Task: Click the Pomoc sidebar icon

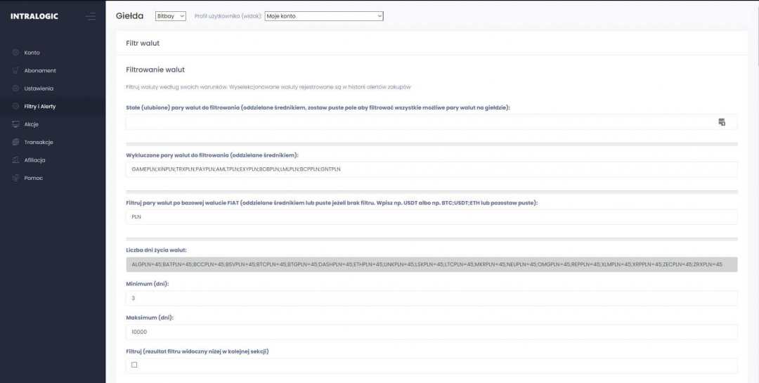Action: [15, 178]
